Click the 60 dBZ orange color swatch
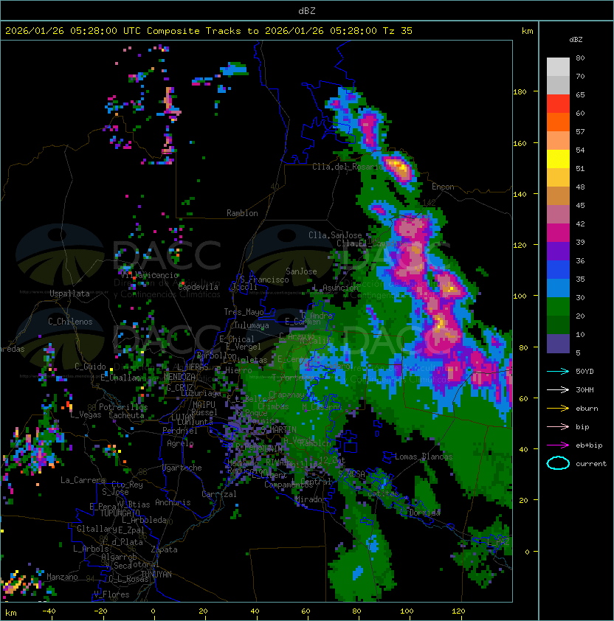 click(x=558, y=122)
